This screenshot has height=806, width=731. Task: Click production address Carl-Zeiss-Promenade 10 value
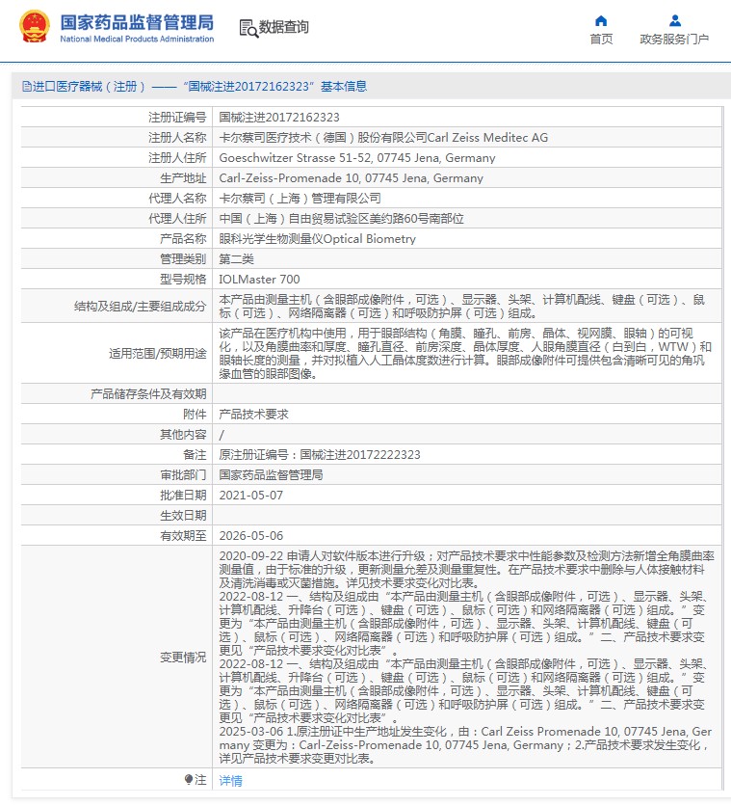pos(352,178)
